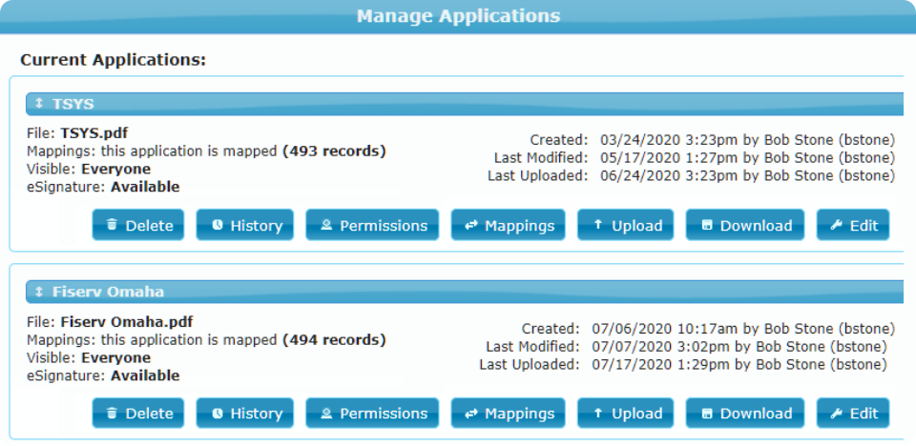This screenshot has width=916, height=446.
Task: Select the Fiserv Omaha.pdf file name
Action: (x=127, y=322)
